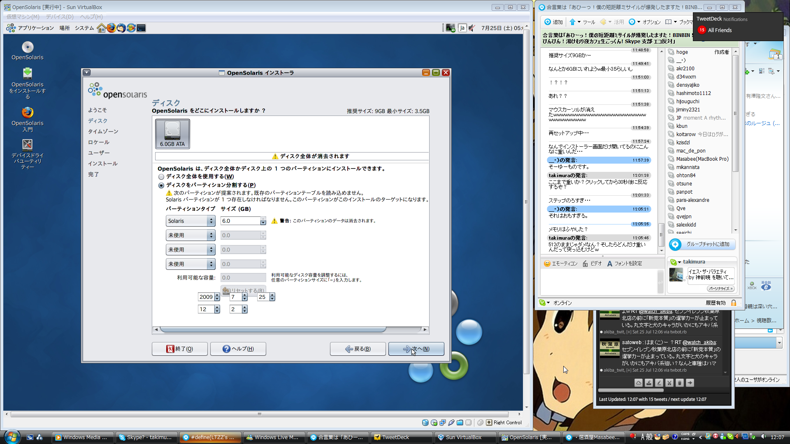Click the VirtualBox hard disk status icon
Screen dimensions: 790x444
(x=425, y=422)
